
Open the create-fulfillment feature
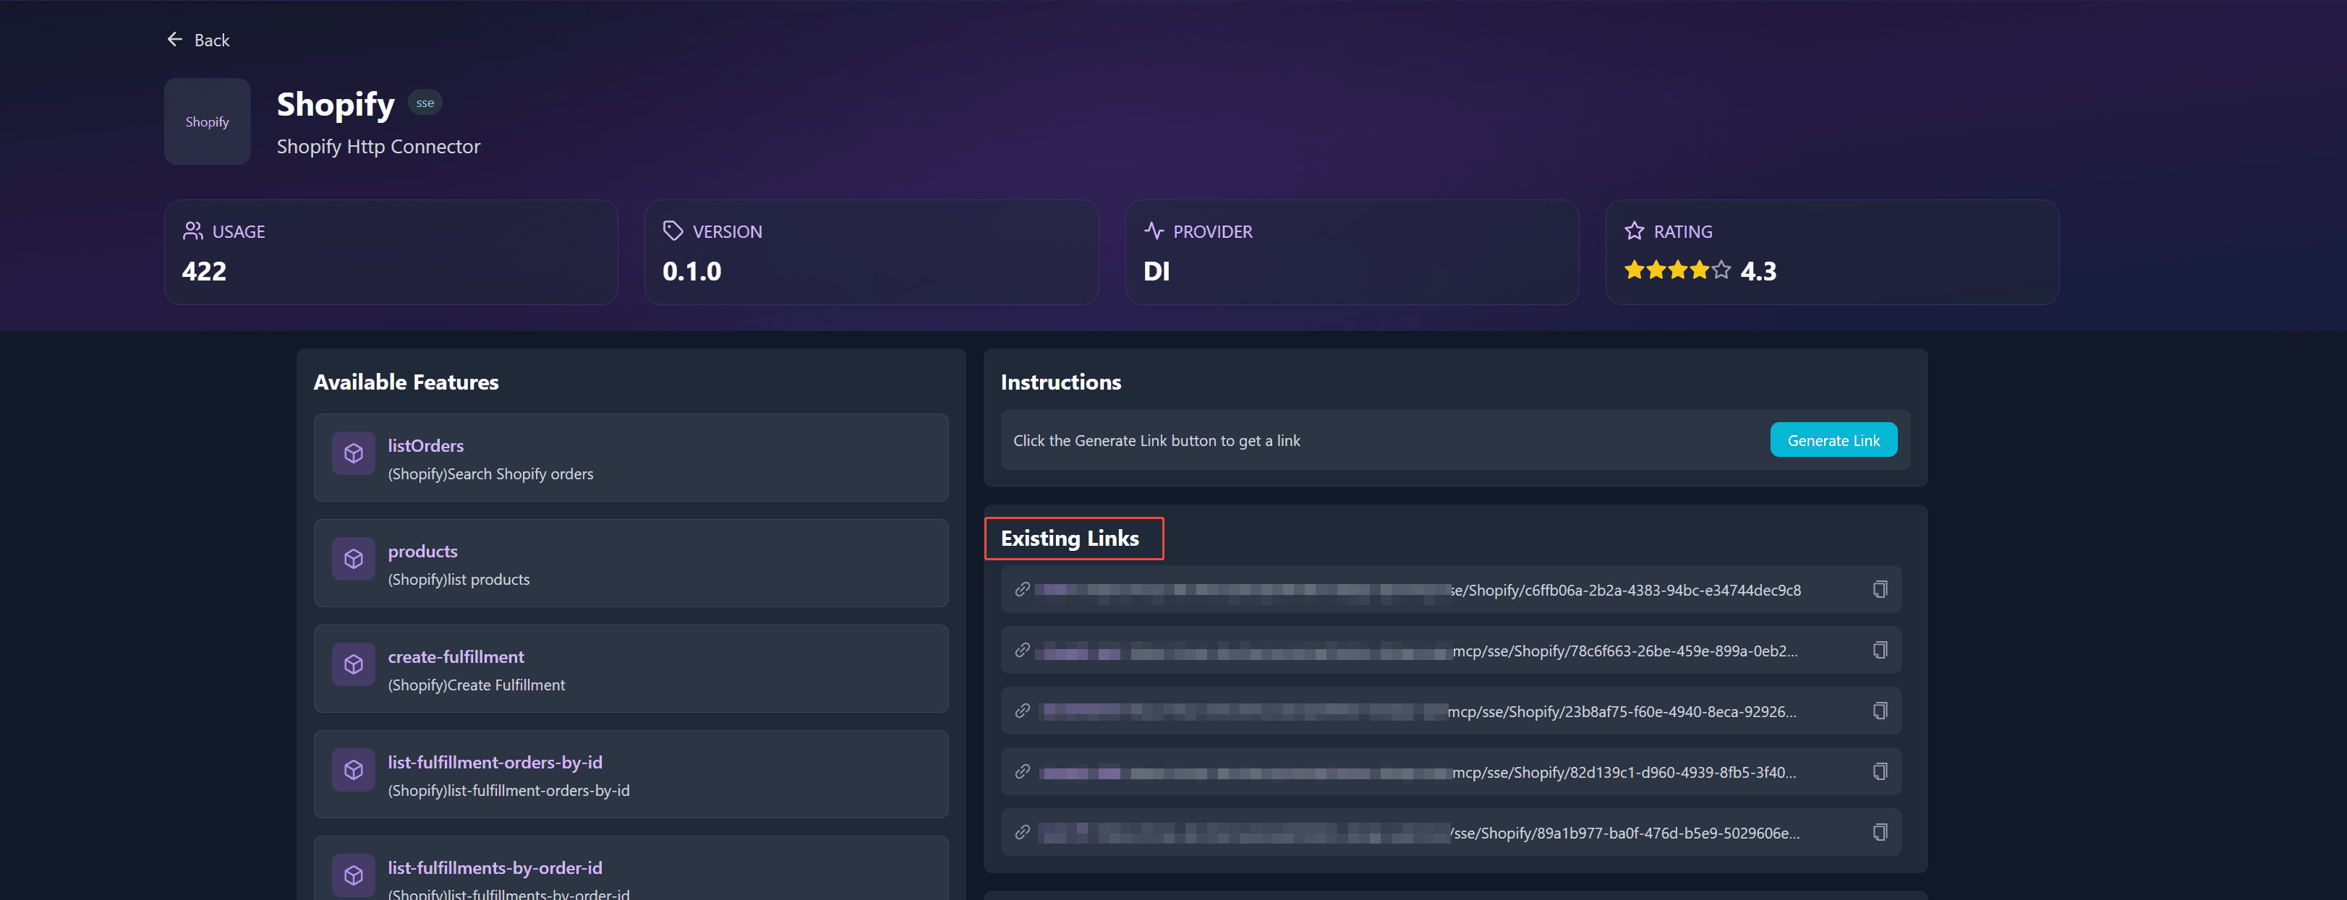coord(631,669)
